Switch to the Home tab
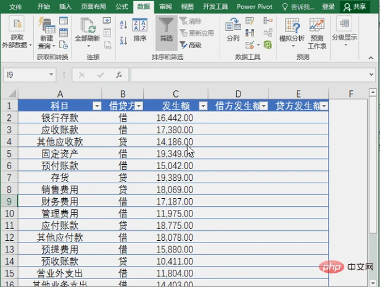380x287 pixels. [x=44, y=7]
